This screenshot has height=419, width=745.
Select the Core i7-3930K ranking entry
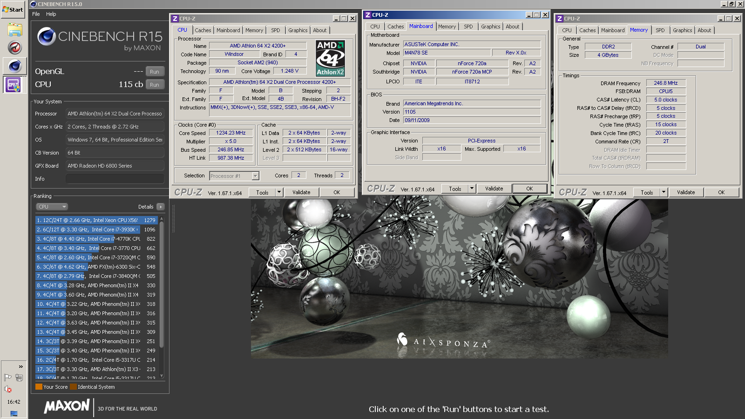tap(96, 230)
